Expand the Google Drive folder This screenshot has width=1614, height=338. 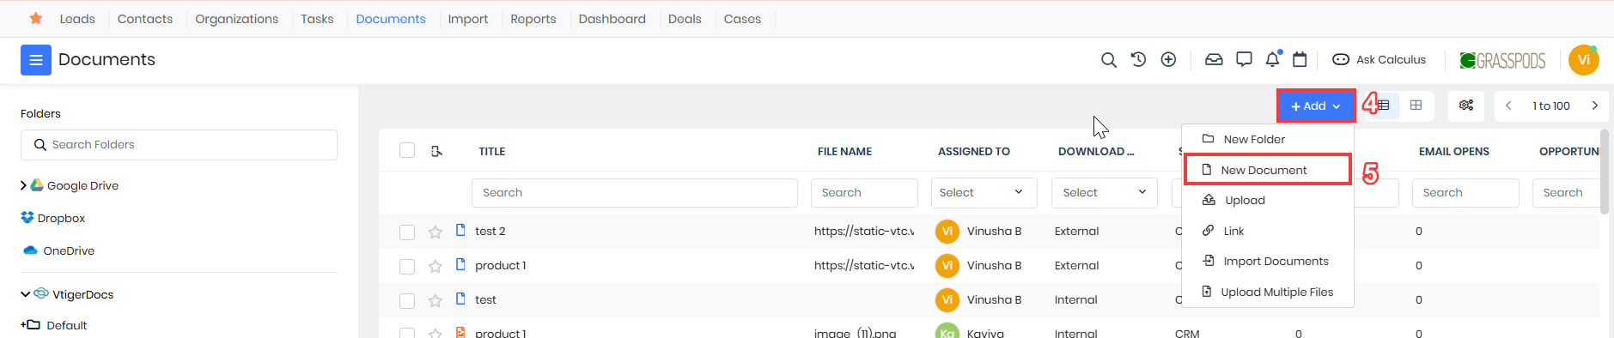point(23,185)
